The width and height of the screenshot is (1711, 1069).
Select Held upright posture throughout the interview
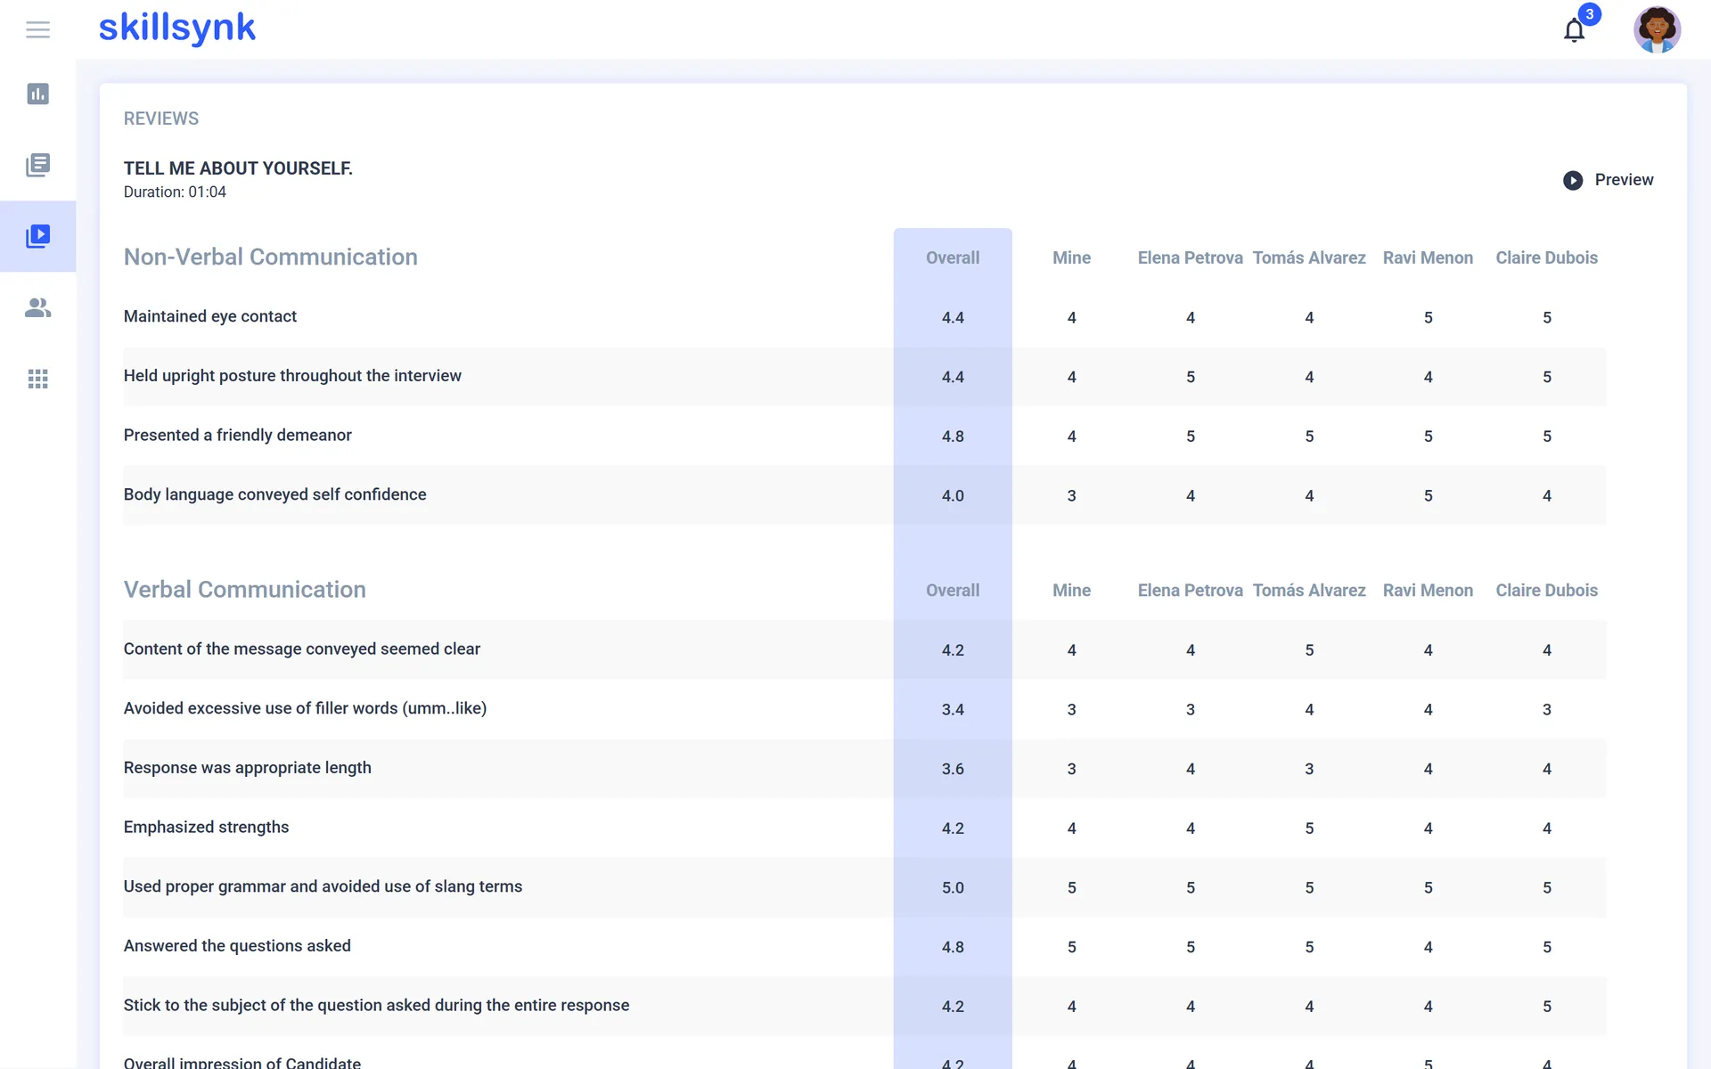tap(292, 376)
